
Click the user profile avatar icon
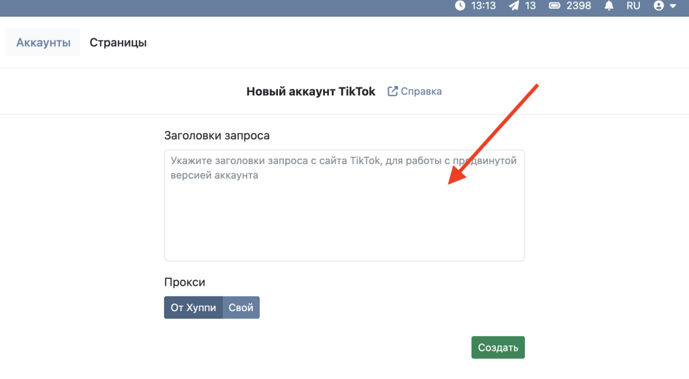coord(658,5)
